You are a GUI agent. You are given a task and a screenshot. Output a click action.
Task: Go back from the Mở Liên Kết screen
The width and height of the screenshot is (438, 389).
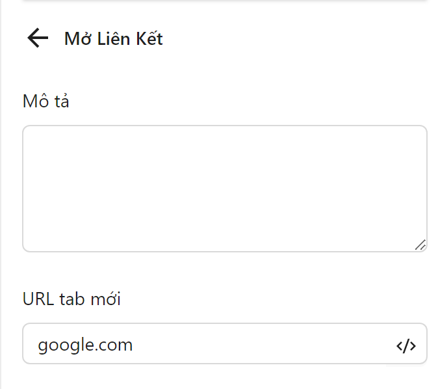click(38, 39)
